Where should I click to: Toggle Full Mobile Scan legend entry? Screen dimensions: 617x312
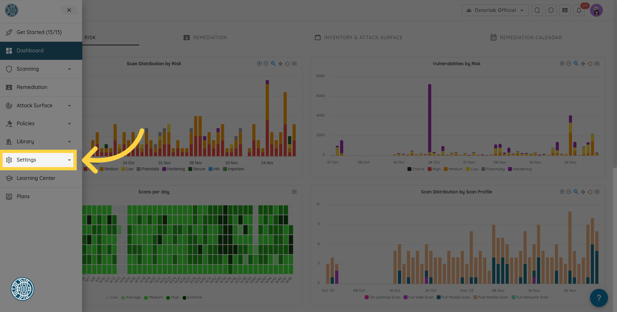coord(453,297)
